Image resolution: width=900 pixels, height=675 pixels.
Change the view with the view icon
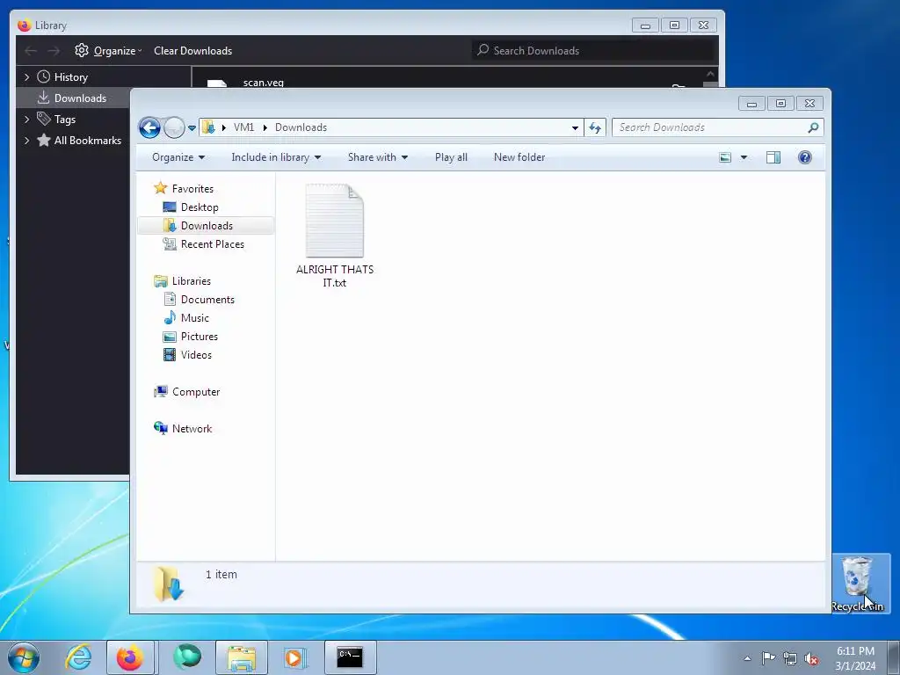point(725,157)
